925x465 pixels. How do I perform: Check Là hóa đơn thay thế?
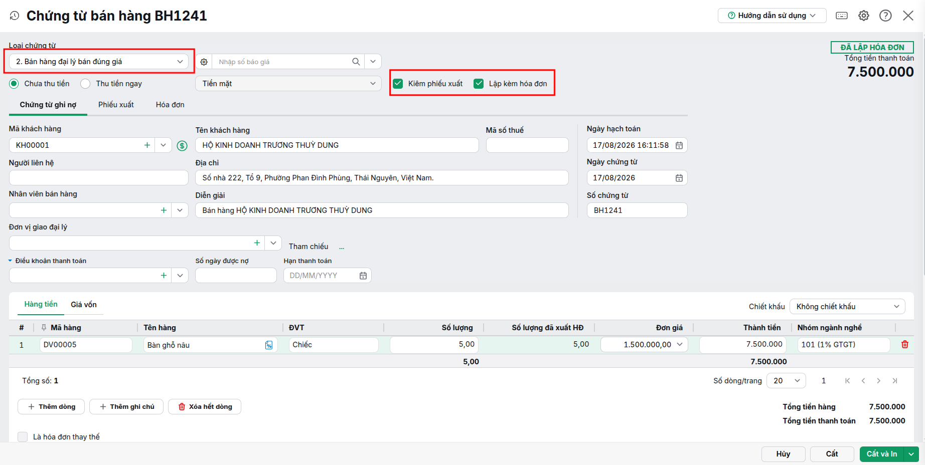(x=23, y=437)
